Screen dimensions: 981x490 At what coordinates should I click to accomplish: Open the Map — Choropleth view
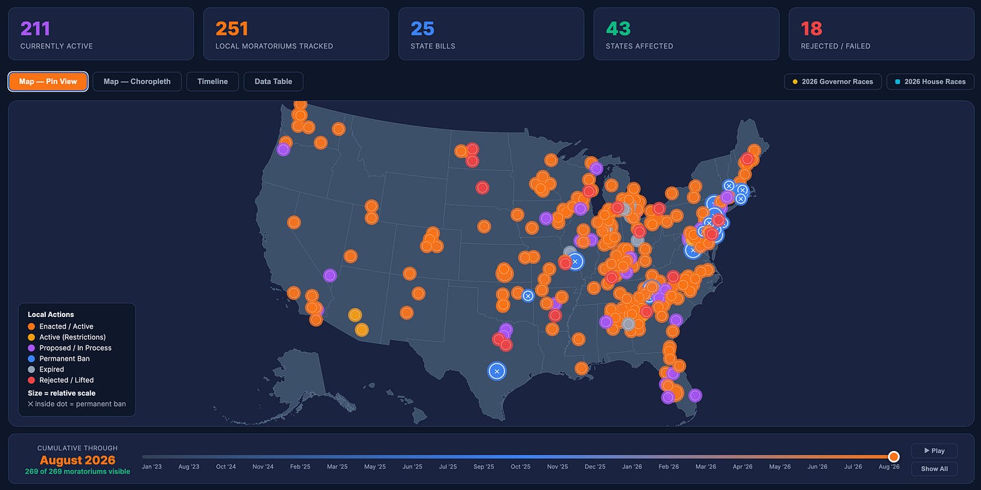click(137, 81)
